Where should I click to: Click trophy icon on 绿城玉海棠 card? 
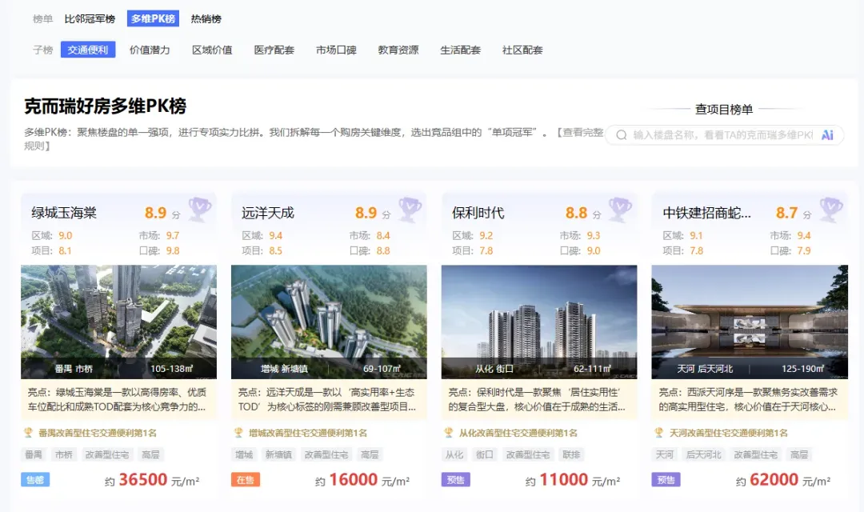[199, 210]
